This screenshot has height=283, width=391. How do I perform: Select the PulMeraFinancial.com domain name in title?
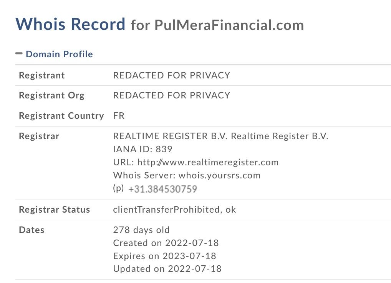[229, 25]
